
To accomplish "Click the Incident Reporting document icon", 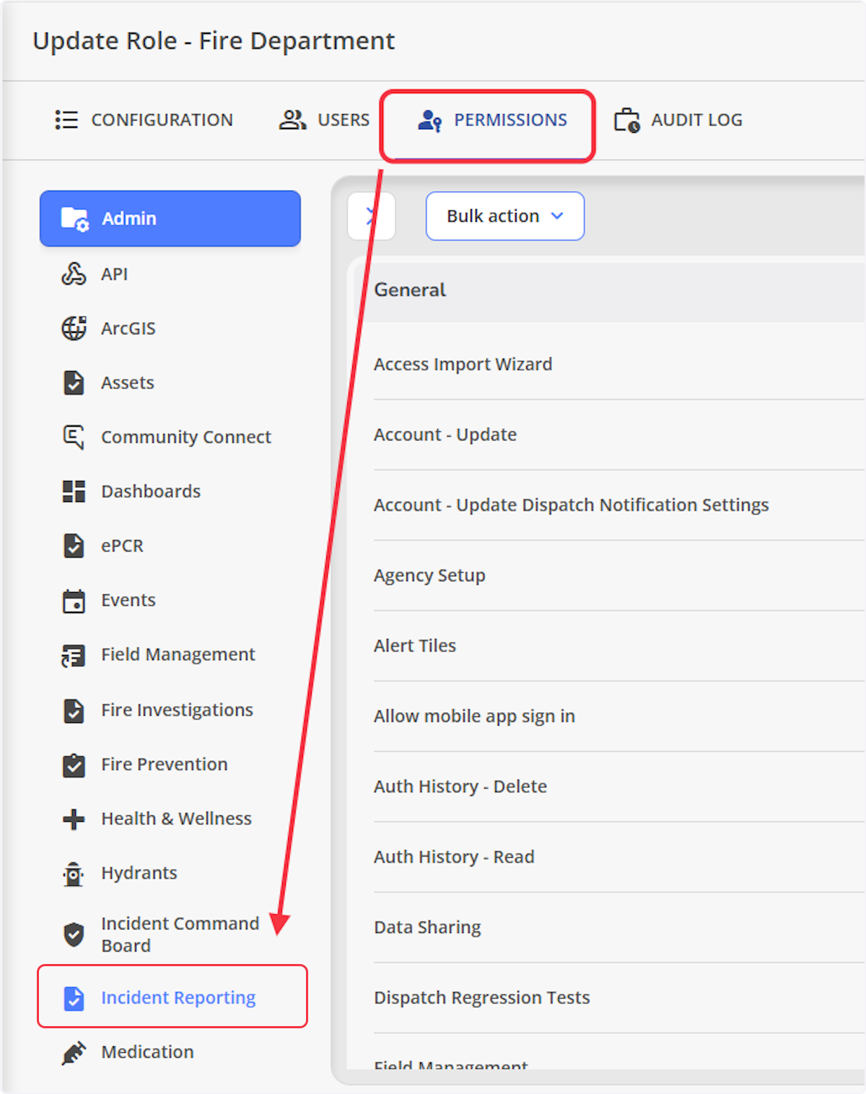I will tap(74, 998).
